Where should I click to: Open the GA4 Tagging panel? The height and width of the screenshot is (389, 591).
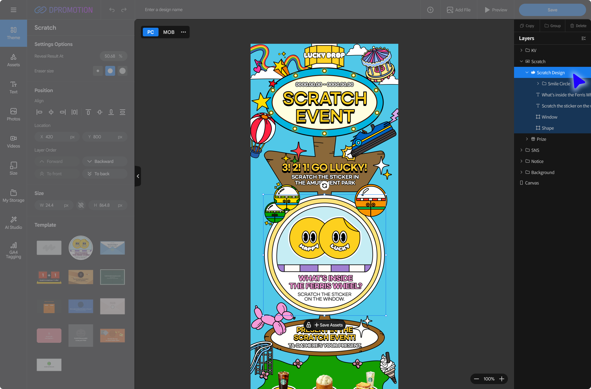[13, 250]
